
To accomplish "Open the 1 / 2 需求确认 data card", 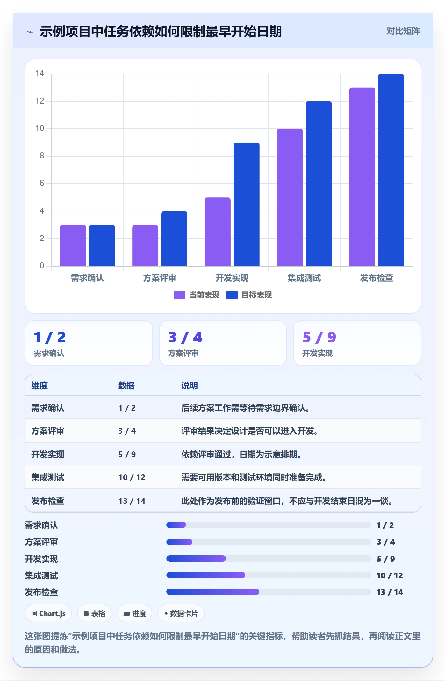I will pyautogui.click(x=89, y=343).
